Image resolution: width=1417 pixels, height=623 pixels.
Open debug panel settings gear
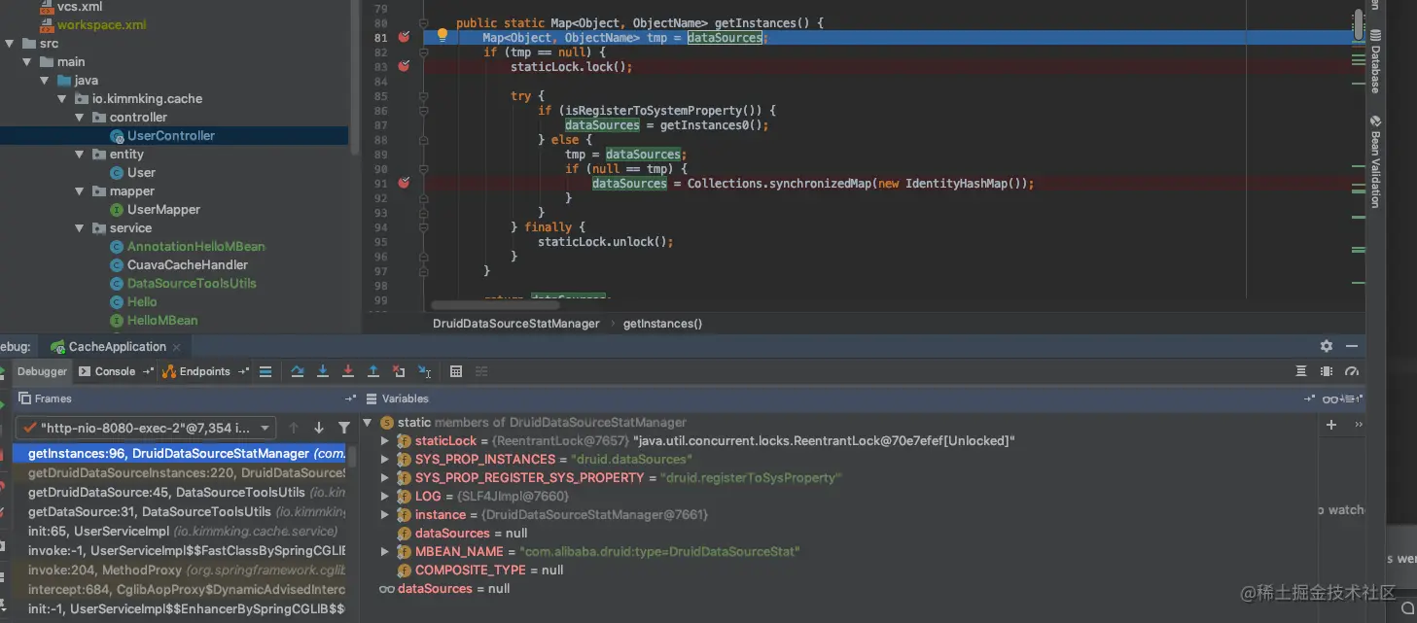pyautogui.click(x=1327, y=346)
